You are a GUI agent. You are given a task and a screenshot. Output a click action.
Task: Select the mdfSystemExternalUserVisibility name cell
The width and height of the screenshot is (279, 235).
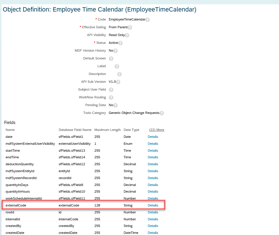pyautogui.click(x=30, y=144)
